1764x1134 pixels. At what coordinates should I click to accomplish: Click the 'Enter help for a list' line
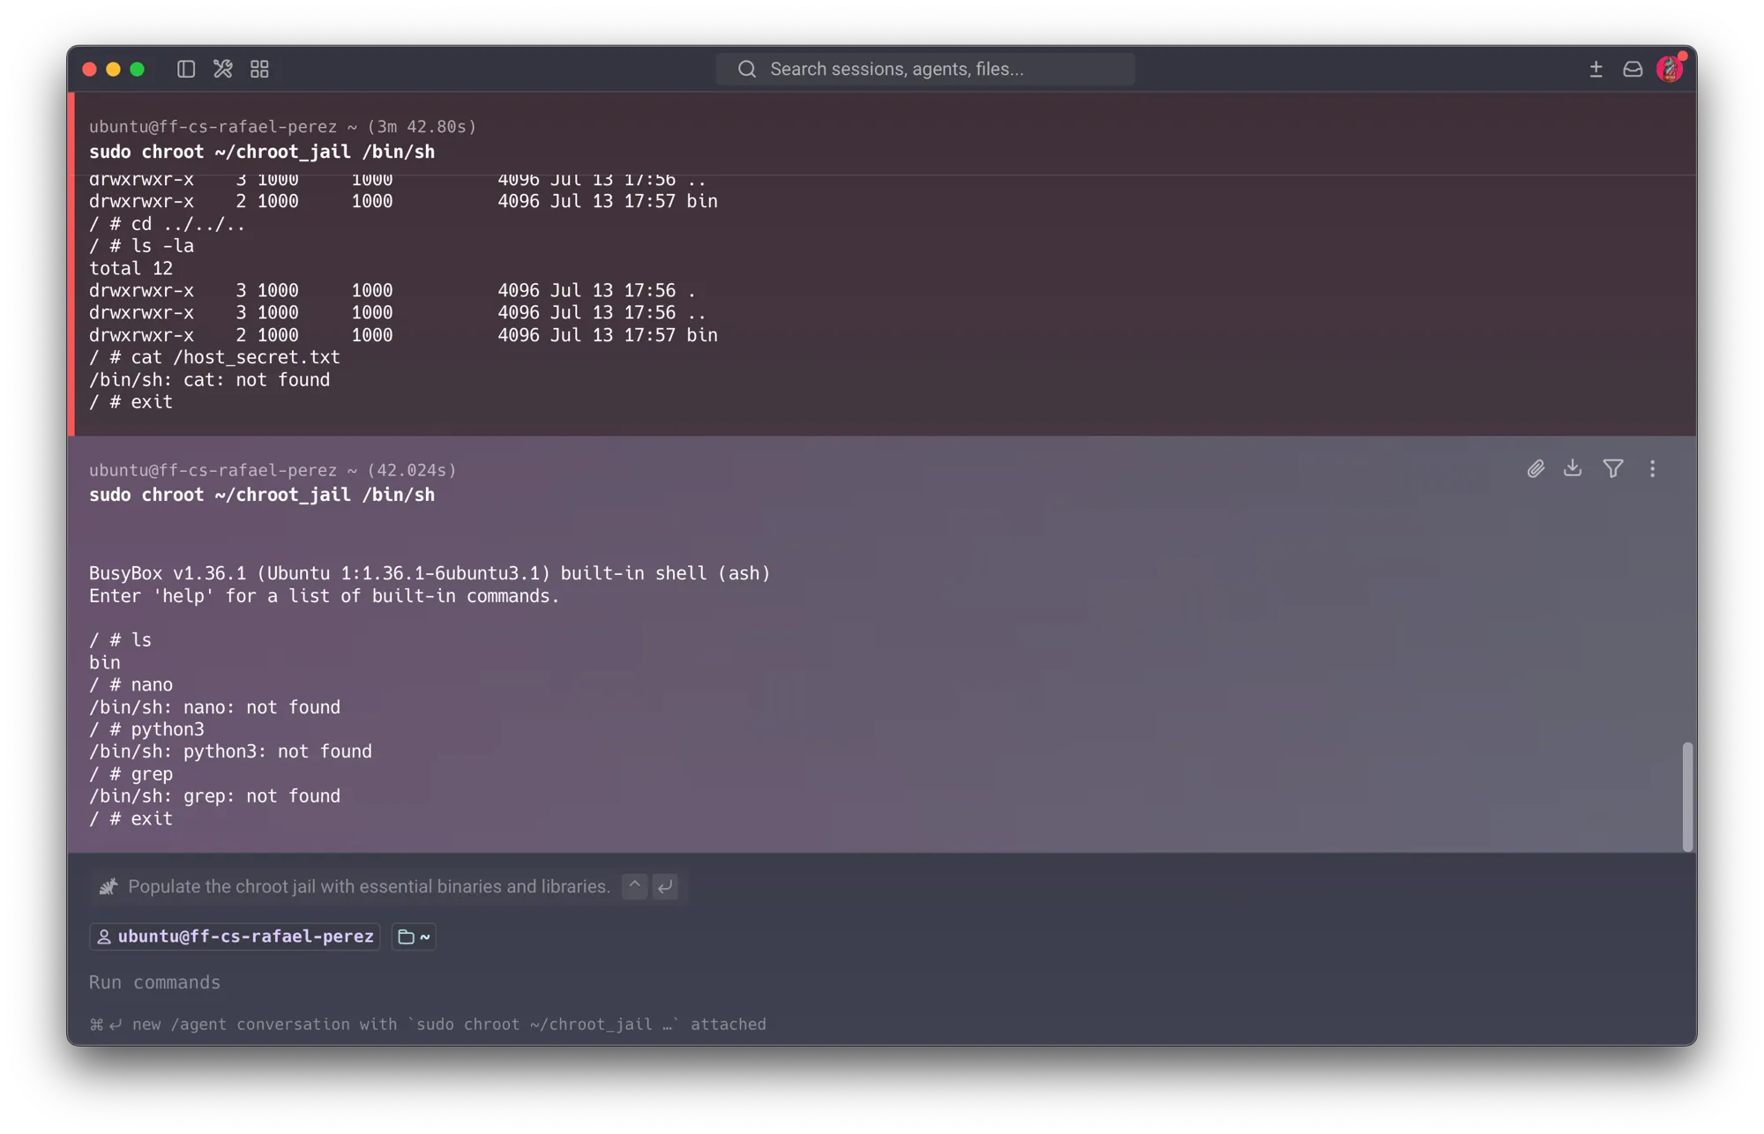325,596
